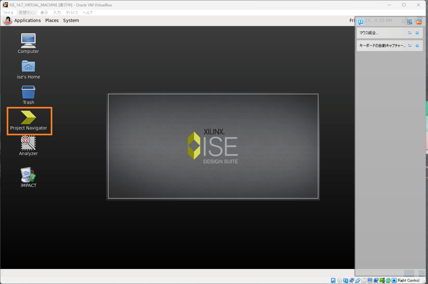Click the sort notifications icon

pyautogui.click(x=410, y=22)
